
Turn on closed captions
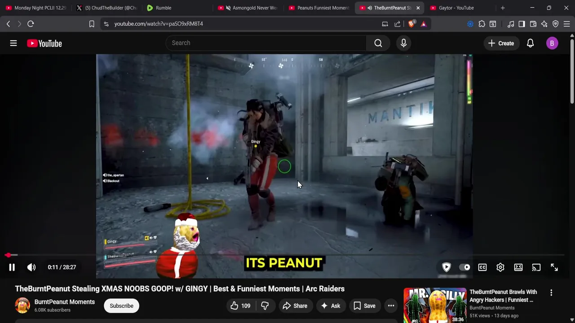[x=482, y=267]
